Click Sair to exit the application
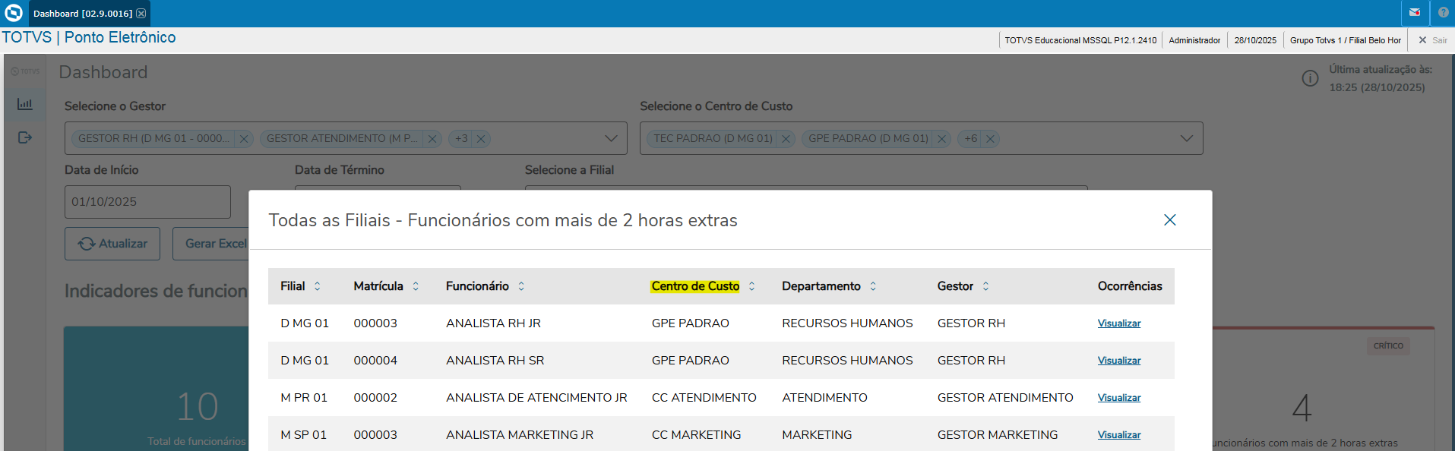The height and width of the screenshot is (451, 1455). 1433,40
